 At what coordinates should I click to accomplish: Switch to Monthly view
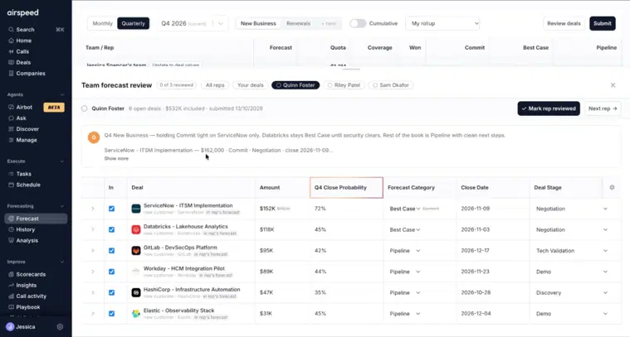click(102, 23)
